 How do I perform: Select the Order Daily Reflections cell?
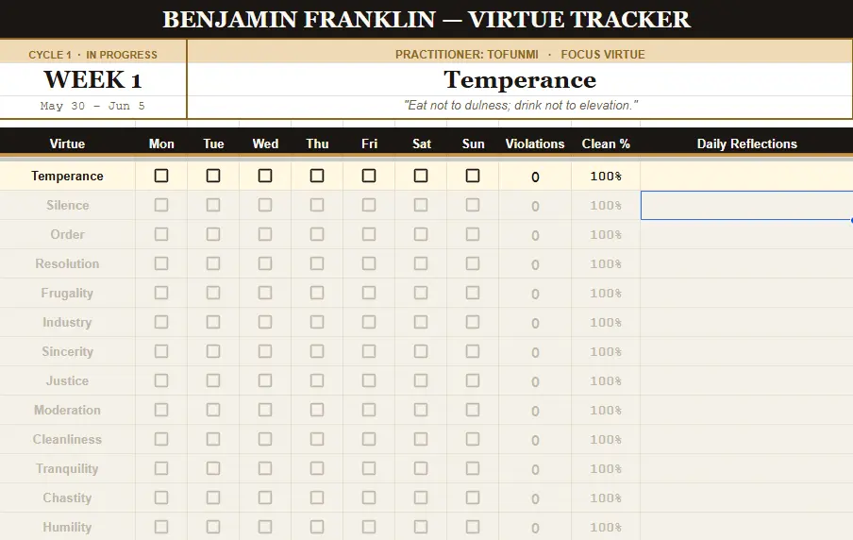point(746,235)
